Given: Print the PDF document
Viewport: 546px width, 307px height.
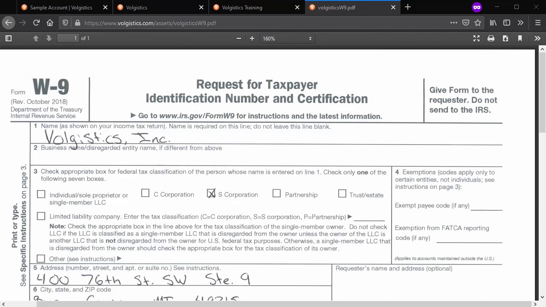Looking at the screenshot, I should coord(491,38).
